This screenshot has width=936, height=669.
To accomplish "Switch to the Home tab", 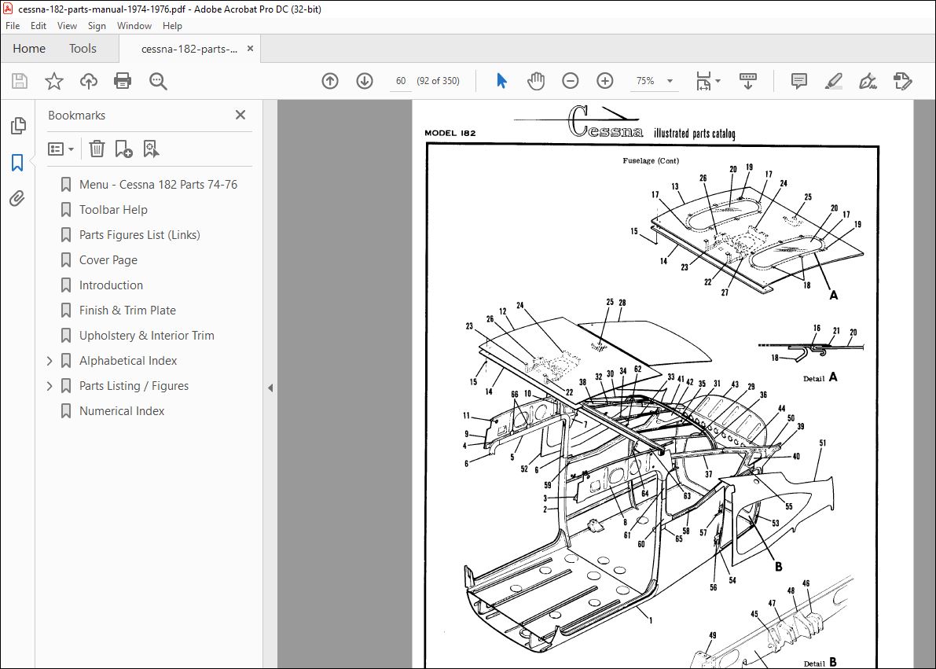I will [x=29, y=49].
